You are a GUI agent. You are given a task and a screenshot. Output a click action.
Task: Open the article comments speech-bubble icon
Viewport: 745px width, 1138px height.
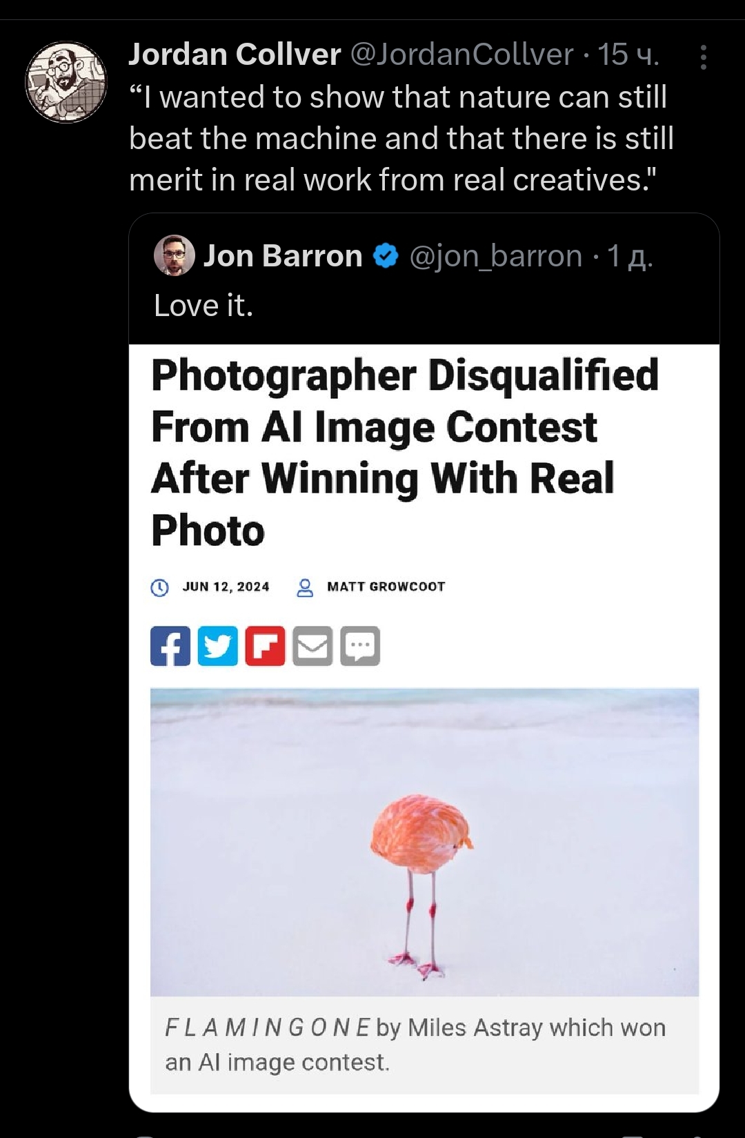click(x=360, y=646)
